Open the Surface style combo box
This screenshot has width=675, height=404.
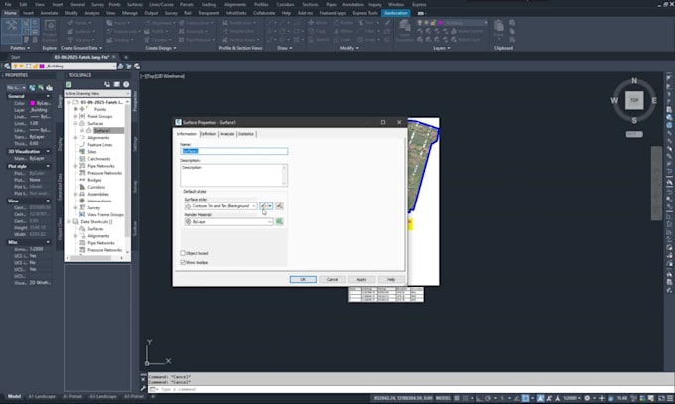point(220,206)
